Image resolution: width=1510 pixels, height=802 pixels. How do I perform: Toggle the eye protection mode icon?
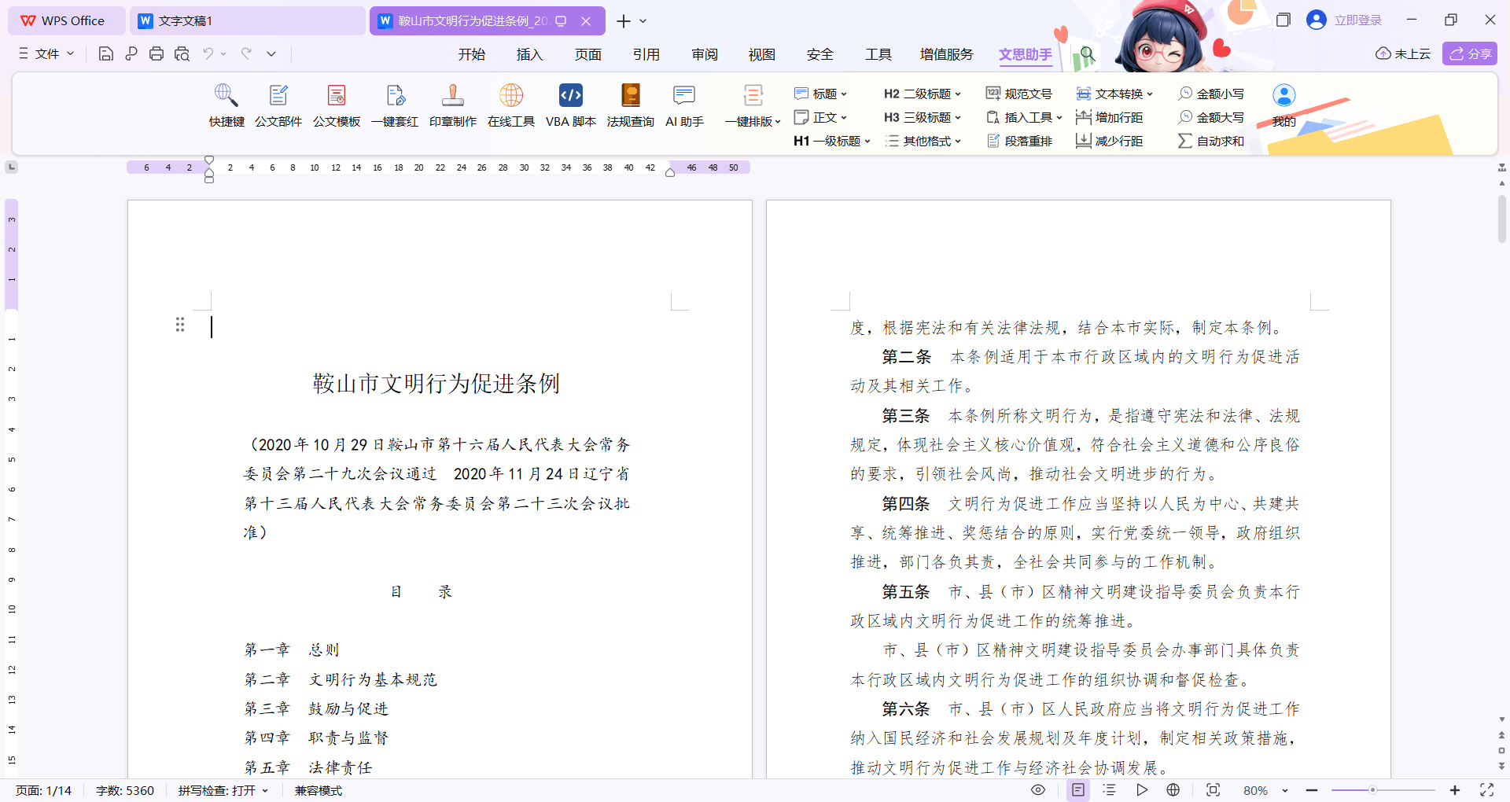tap(1038, 790)
